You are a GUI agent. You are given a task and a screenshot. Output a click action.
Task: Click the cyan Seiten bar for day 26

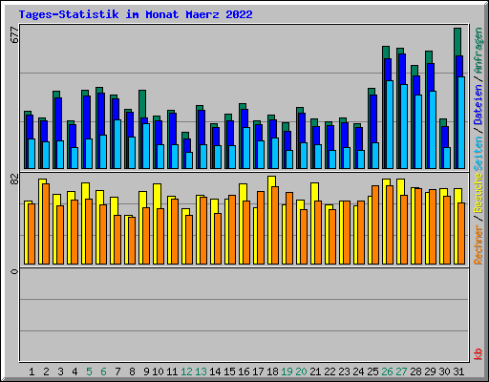click(x=390, y=124)
